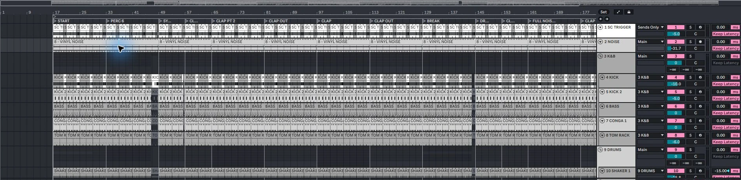741x180 pixels.
Task: Solo the 3 K&B group track
Action: point(690,56)
